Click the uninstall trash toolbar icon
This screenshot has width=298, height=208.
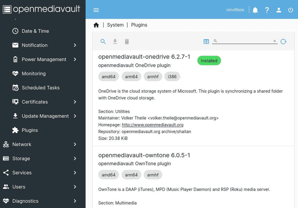pos(127,41)
